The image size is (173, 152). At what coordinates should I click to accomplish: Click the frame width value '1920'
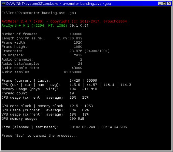(x=78, y=43)
